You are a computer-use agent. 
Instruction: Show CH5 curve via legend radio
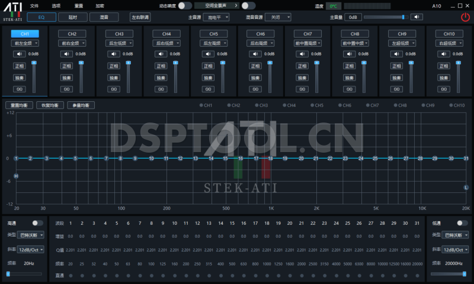point(312,105)
